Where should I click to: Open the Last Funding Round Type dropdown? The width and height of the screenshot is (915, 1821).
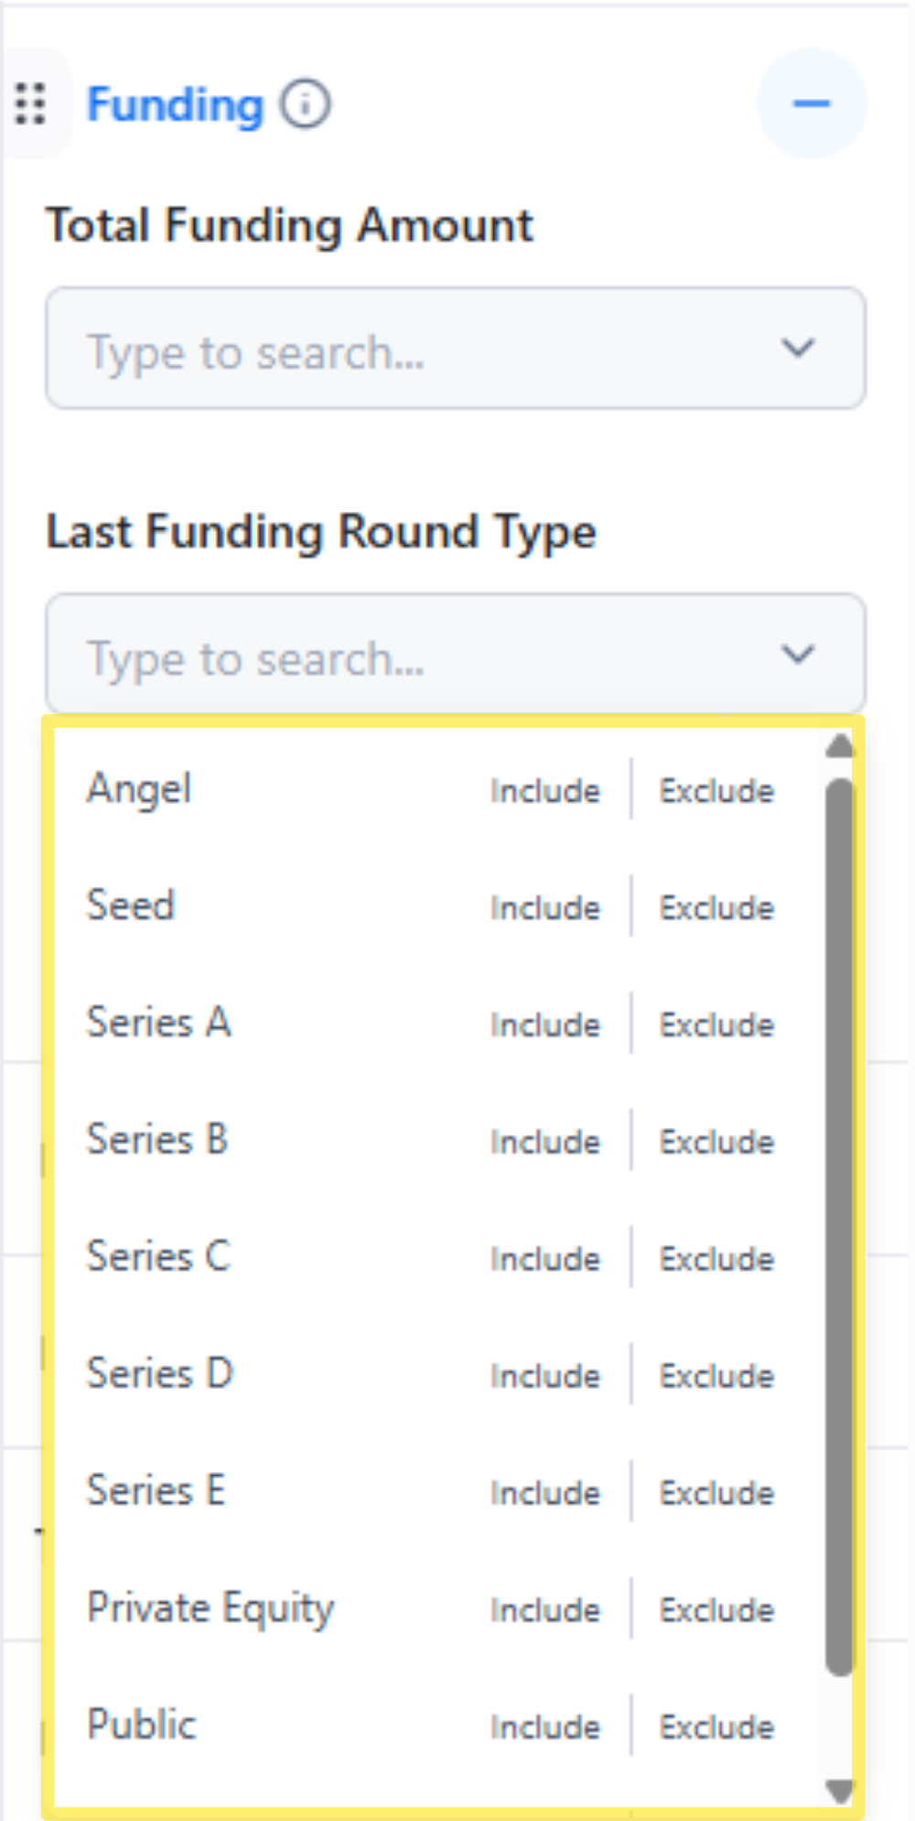click(366, 654)
